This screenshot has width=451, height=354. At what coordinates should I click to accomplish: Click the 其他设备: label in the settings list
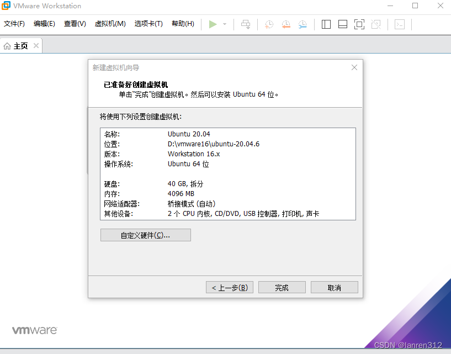[x=119, y=214]
